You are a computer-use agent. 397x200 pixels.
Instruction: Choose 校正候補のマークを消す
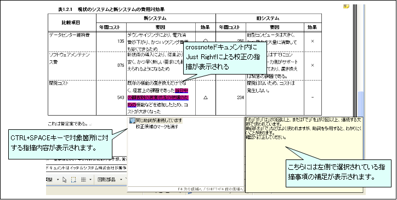[157, 127]
